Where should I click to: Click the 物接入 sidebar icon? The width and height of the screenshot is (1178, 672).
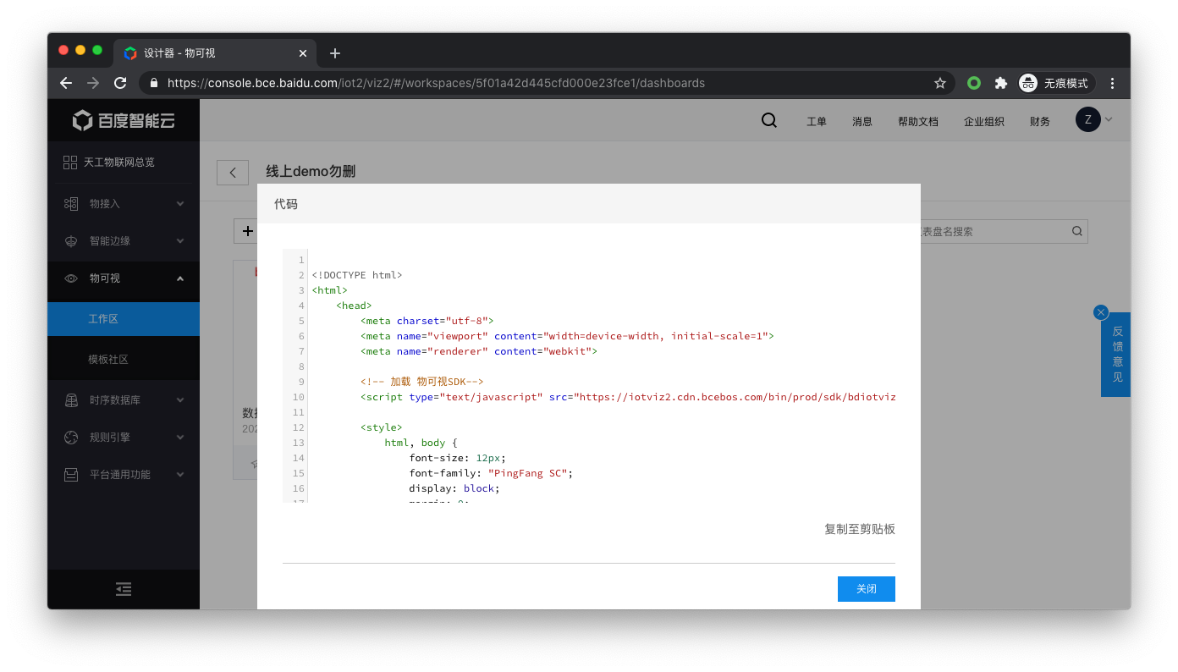(x=71, y=204)
